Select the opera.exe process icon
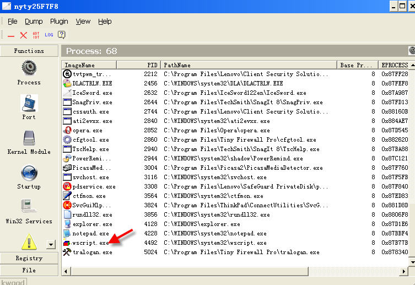The width and height of the screenshot is (415, 285). [67, 130]
